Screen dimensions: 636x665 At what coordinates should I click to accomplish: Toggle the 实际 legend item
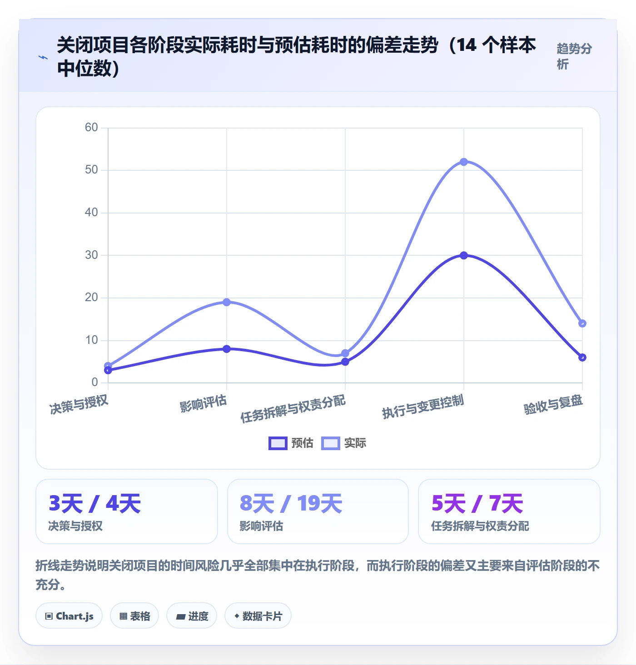coord(343,443)
